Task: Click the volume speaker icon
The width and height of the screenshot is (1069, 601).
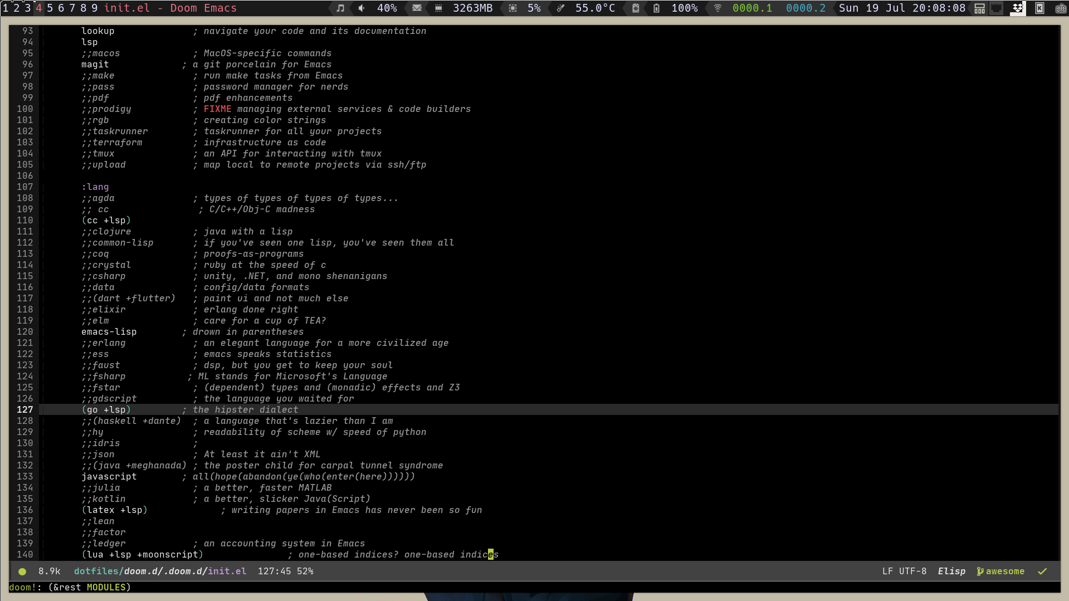Action: [362, 8]
